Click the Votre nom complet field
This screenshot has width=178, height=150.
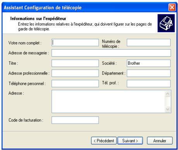coord(75,43)
